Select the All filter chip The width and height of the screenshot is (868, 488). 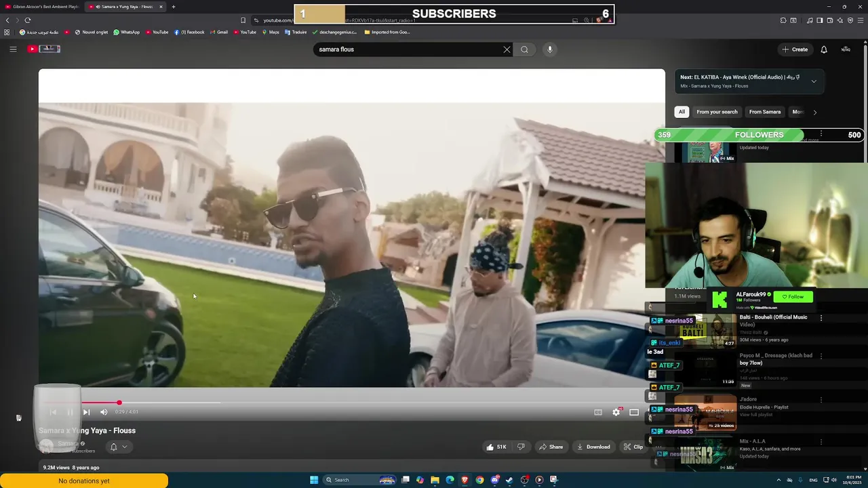(682, 112)
